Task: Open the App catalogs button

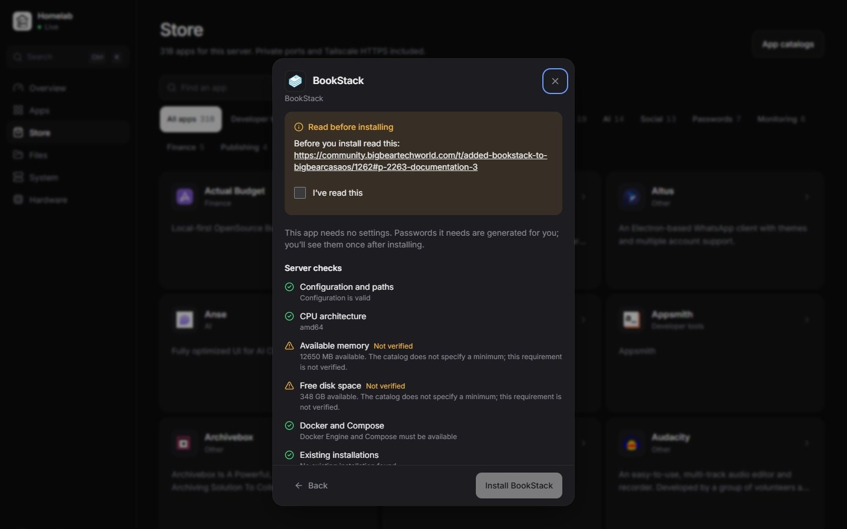Action: point(788,44)
